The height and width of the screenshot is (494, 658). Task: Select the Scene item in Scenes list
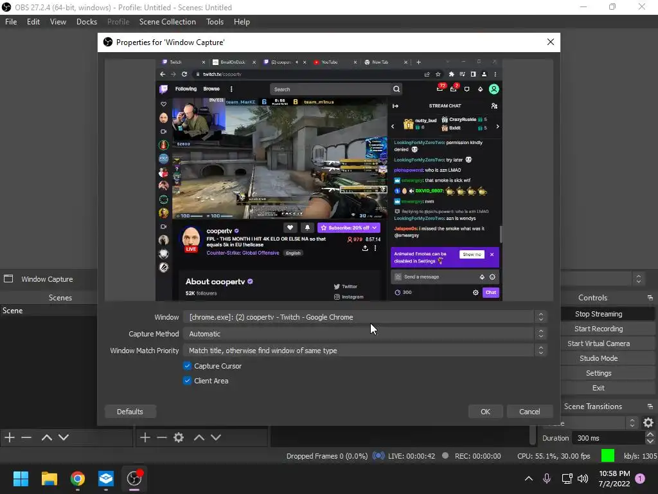point(48,311)
